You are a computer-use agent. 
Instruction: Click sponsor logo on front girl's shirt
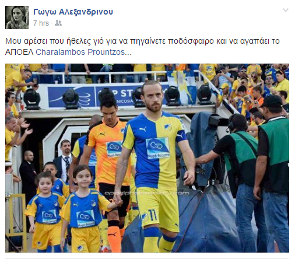tap(86, 218)
